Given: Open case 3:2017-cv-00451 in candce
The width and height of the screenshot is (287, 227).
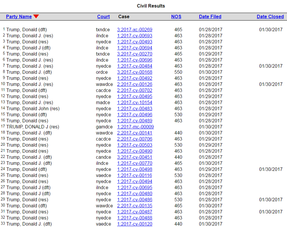Looking at the screenshot, I should 135,157.
